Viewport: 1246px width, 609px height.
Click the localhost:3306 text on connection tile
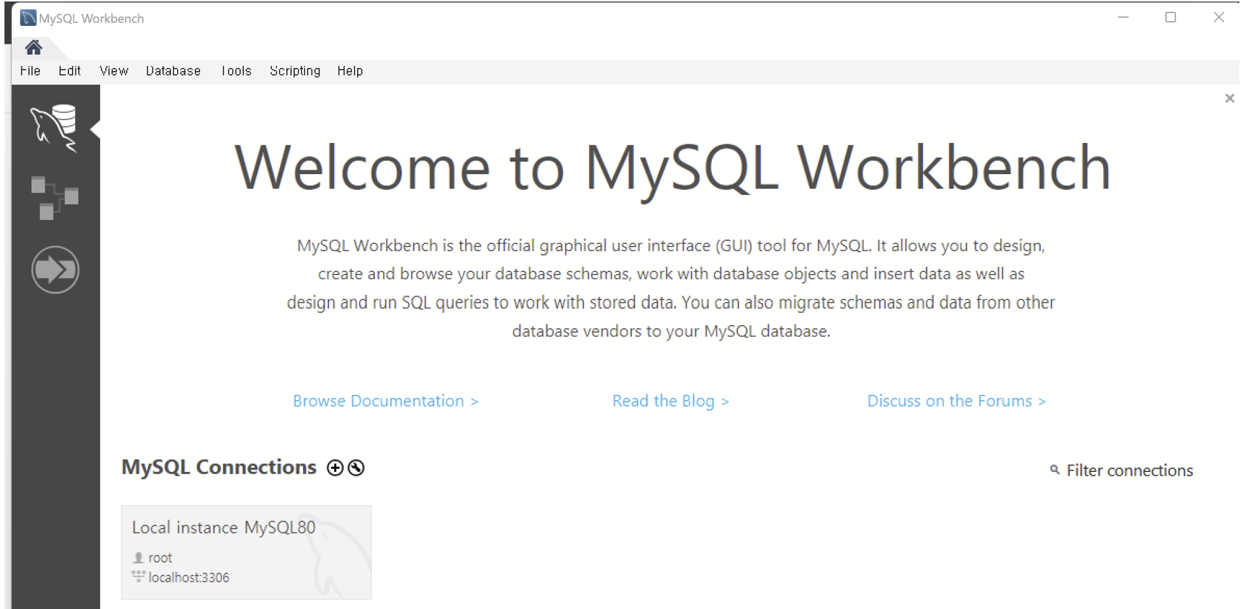(x=189, y=578)
